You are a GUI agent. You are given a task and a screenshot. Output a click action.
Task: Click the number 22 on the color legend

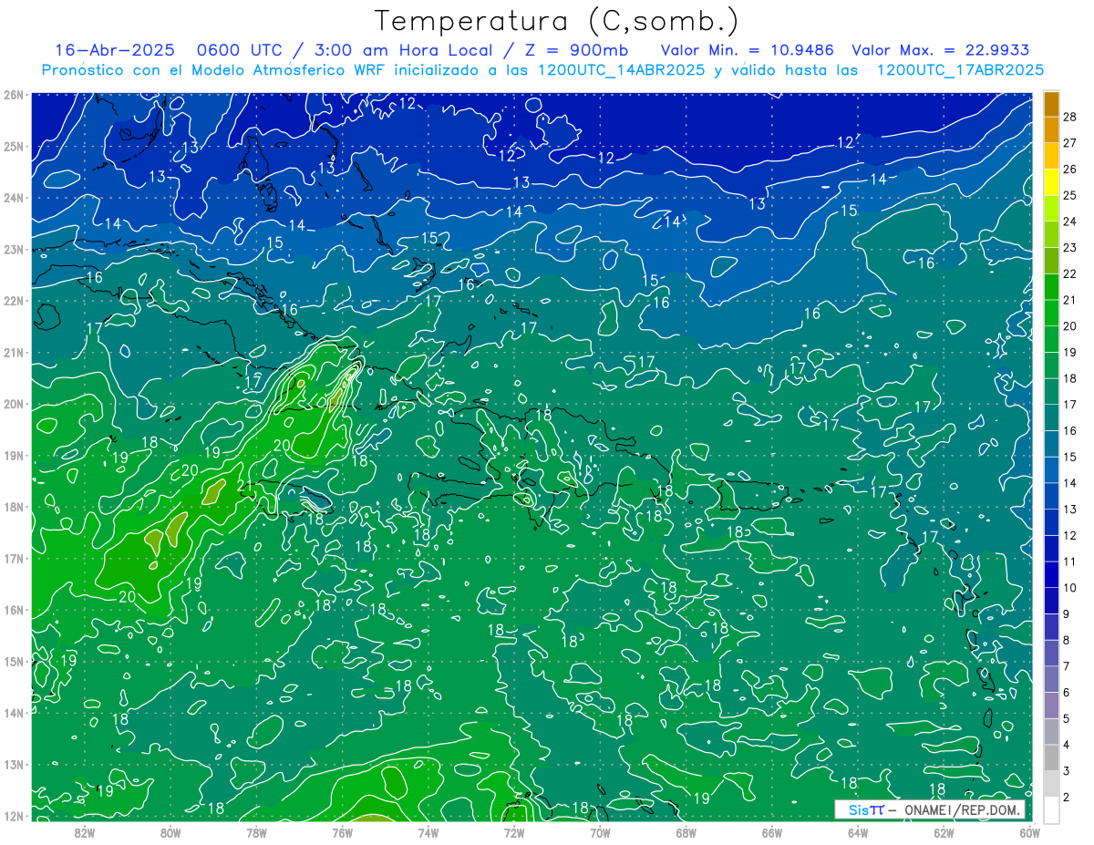tap(1070, 273)
